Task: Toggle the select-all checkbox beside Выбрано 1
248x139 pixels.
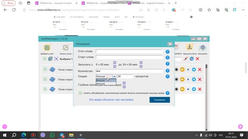Action: (45, 59)
